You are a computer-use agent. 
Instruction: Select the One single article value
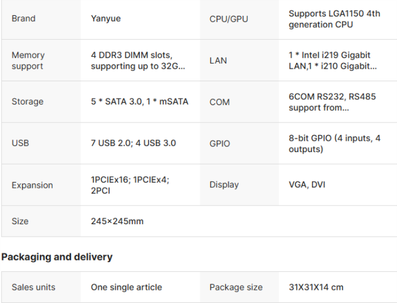click(x=126, y=288)
